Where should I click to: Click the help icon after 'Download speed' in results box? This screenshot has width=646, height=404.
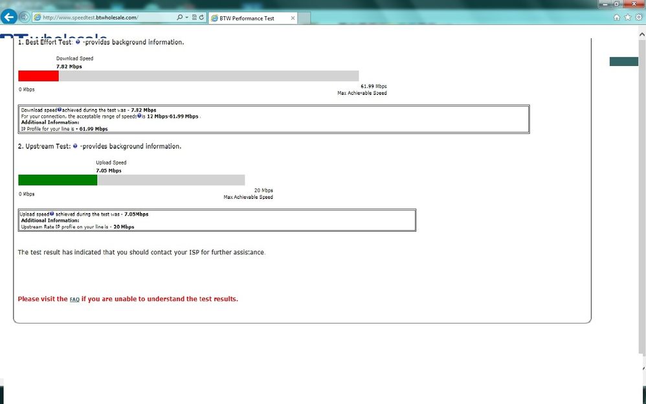pyautogui.click(x=60, y=109)
